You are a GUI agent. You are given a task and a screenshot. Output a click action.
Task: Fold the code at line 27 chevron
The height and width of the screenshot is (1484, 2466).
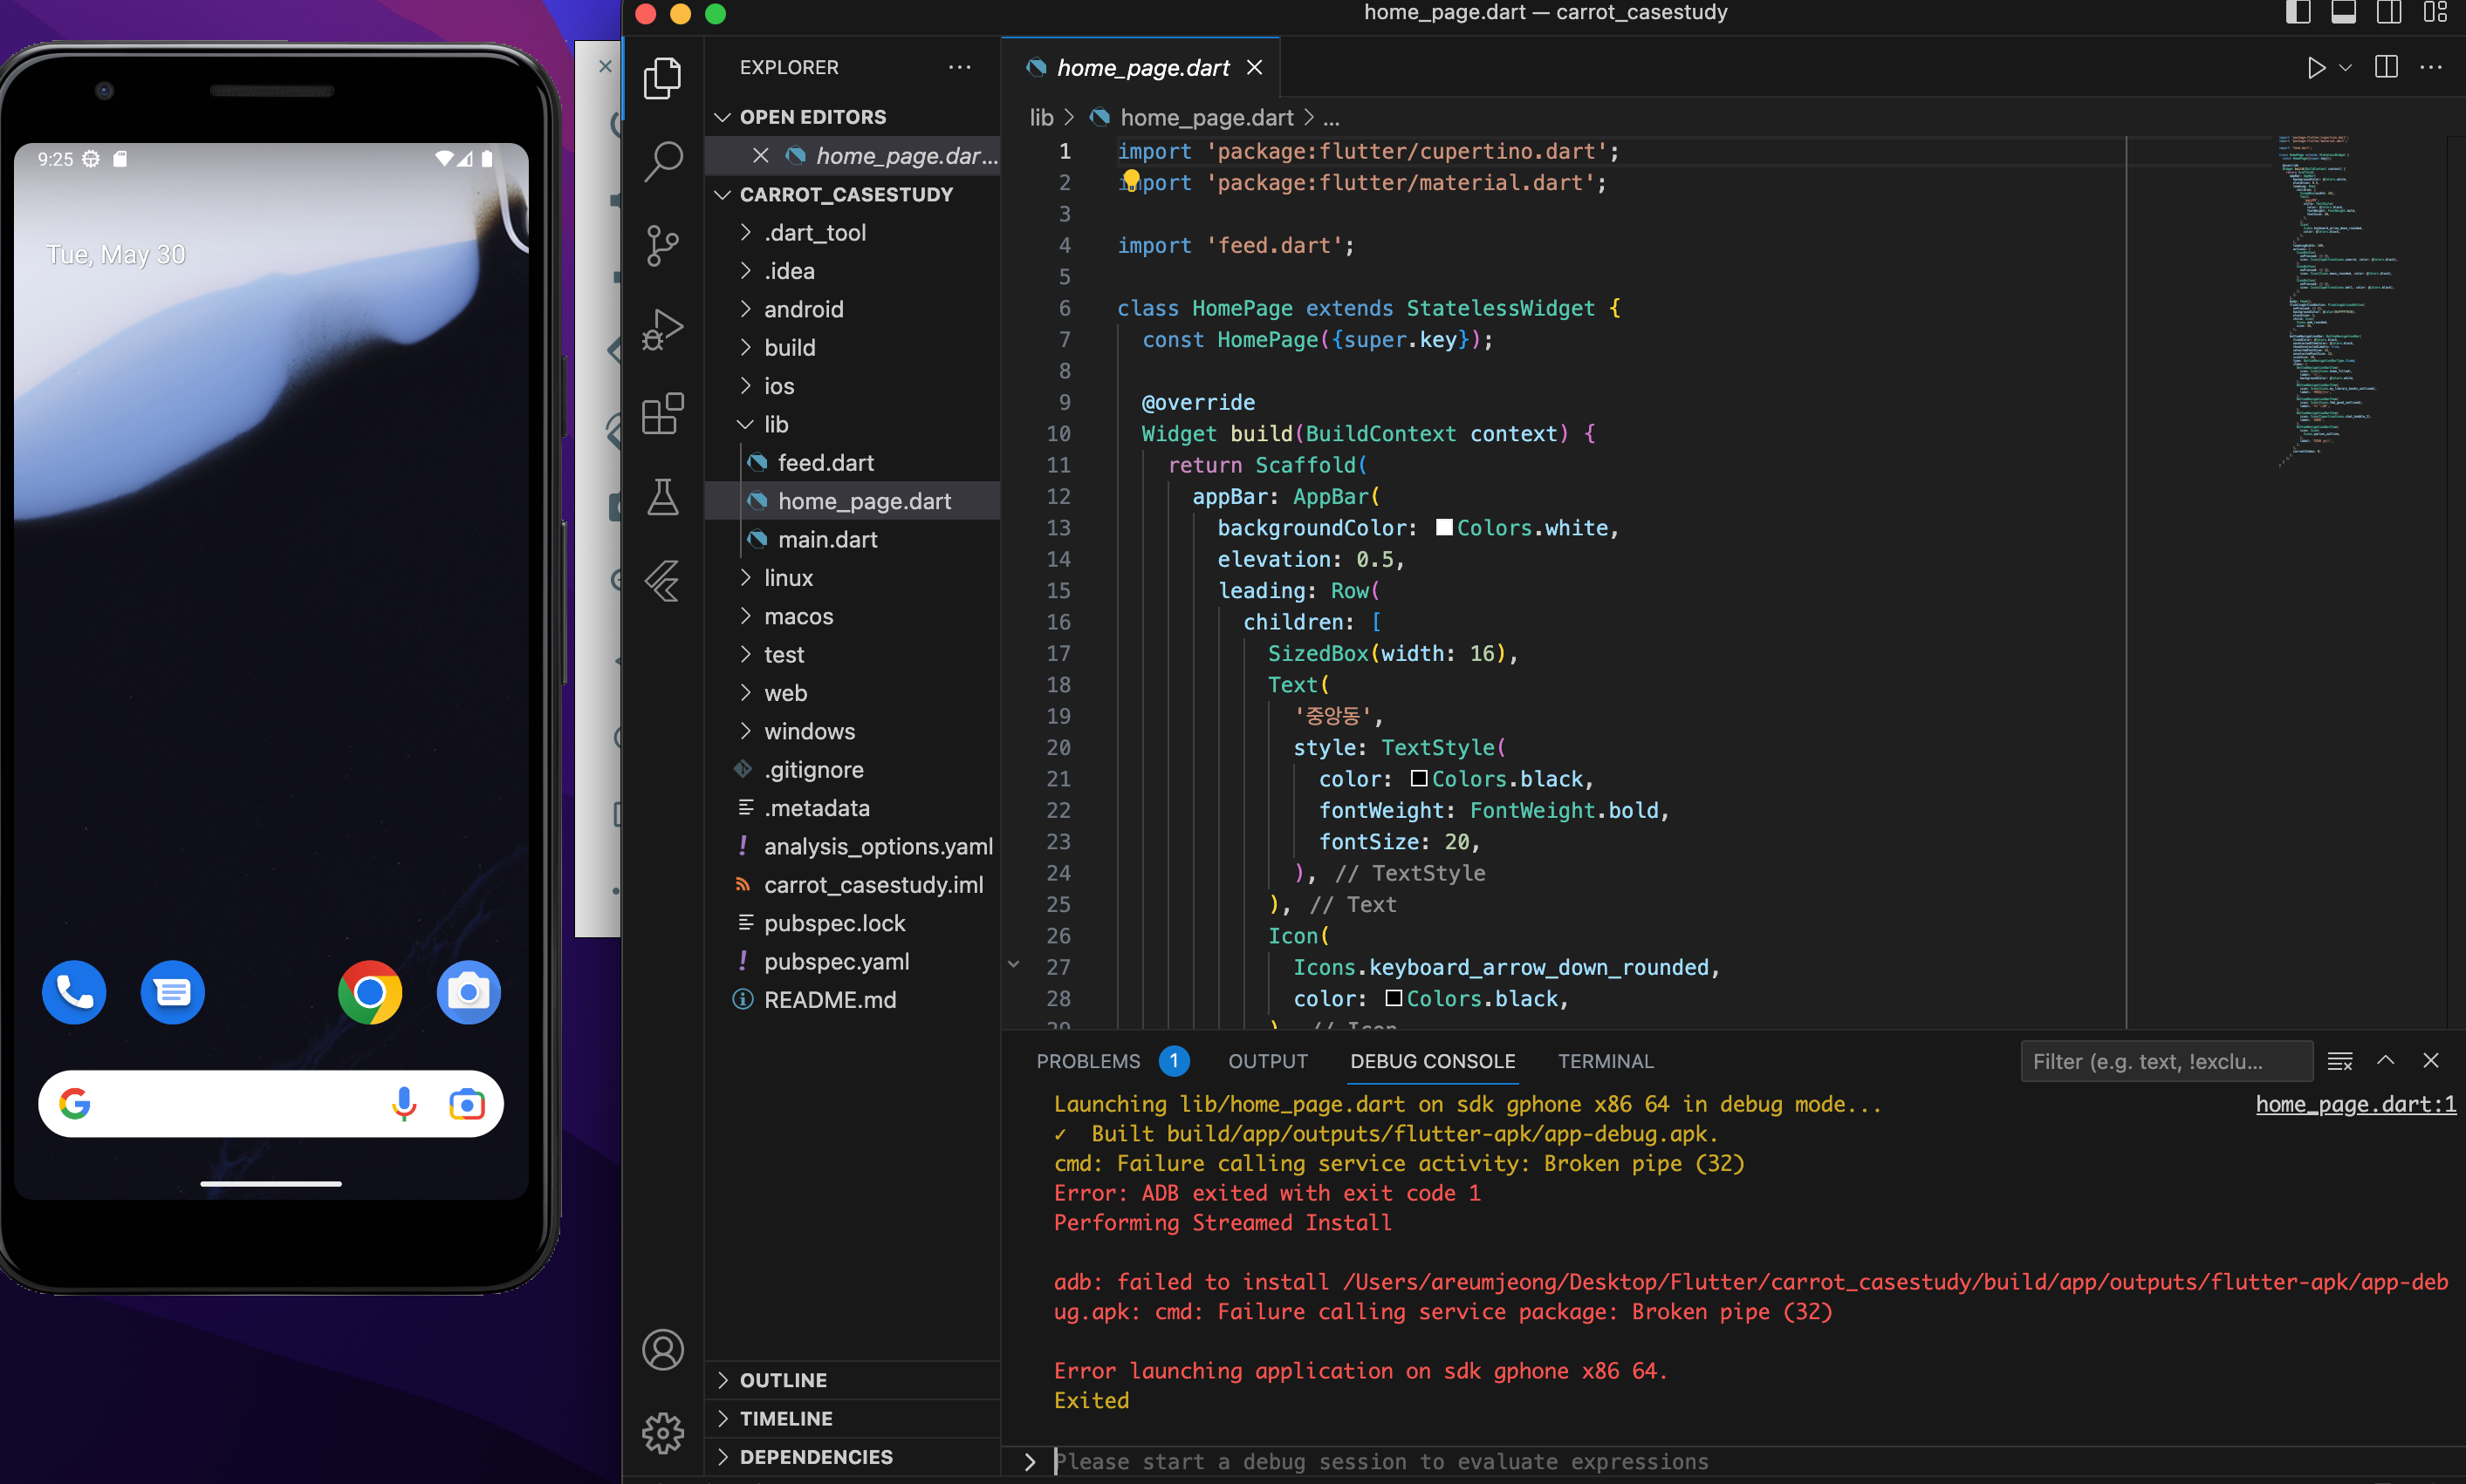1014,965
